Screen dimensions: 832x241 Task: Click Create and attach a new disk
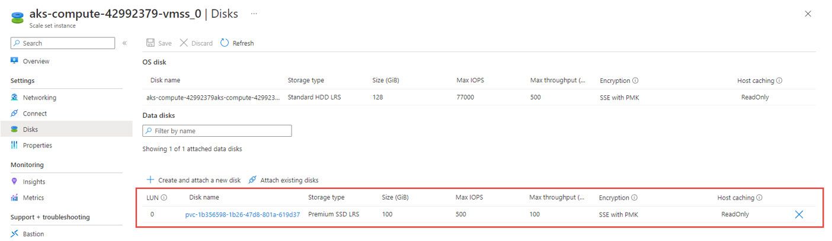193,180
